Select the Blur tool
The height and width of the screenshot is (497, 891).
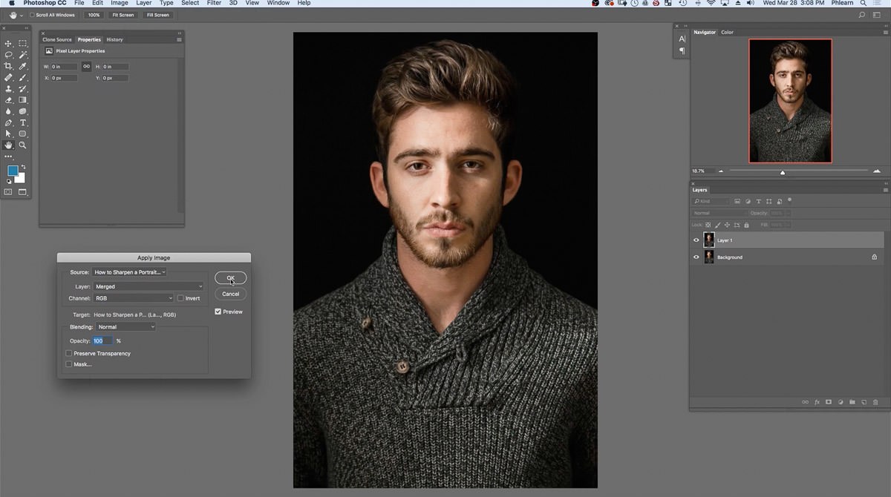pos(9,111)
